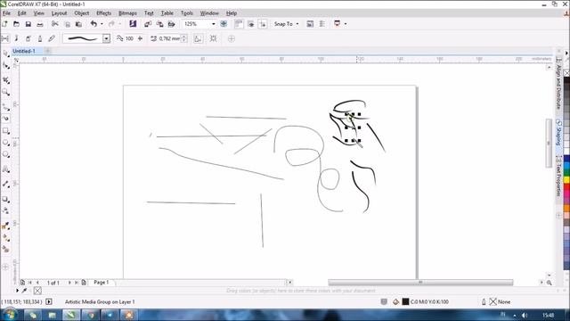Click the yellow swatch in color palette
This screenshot has height=321, width=570.
click(566, 179)
